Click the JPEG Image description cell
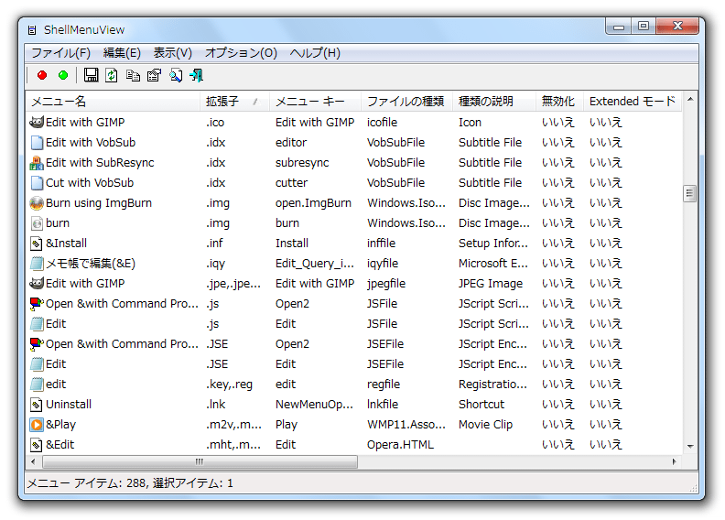The width and height of the screenshot is (725, 520). 491,283
